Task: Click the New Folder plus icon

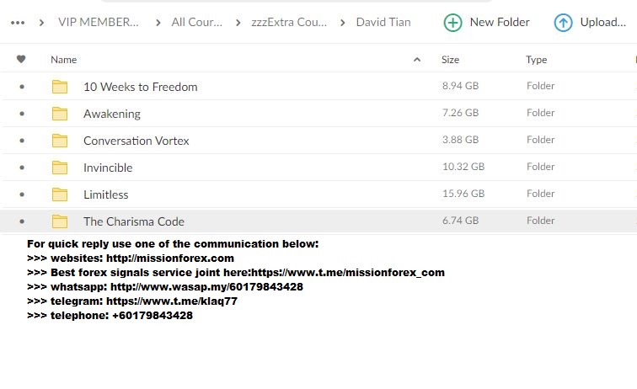Action: (452, 23)
